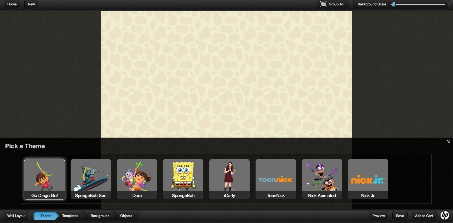Choose the iCarly theme
The width and height of the screenshot is (453, 223).
[229, 179]
